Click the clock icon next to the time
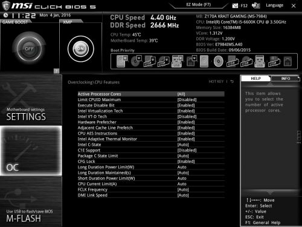 (6, 15)
